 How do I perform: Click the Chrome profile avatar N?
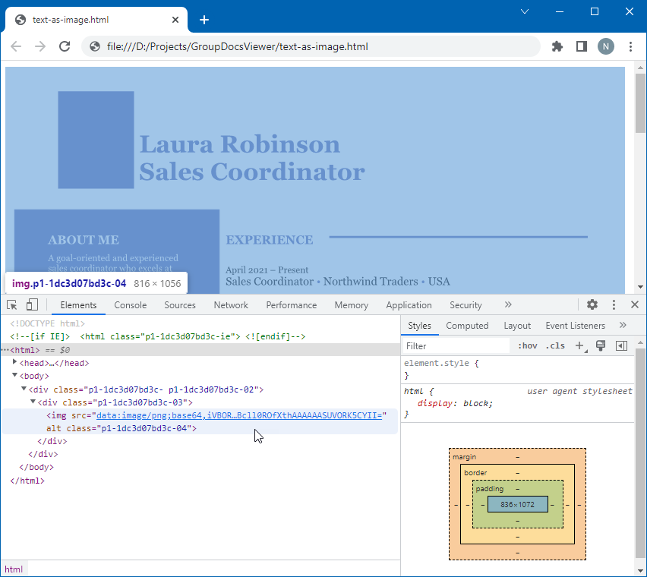605,46
